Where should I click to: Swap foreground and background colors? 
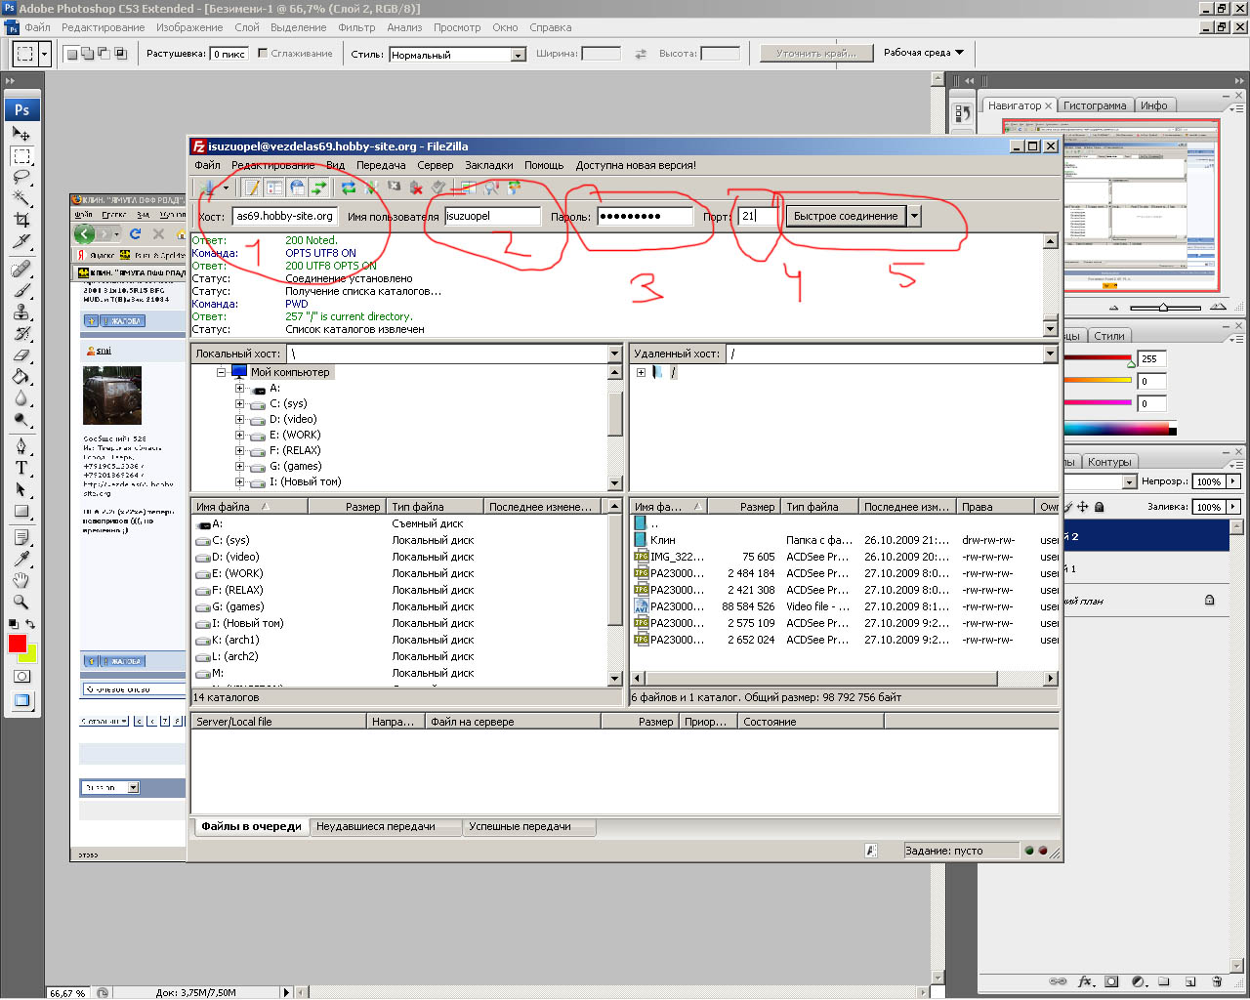(x=30, y=624)
